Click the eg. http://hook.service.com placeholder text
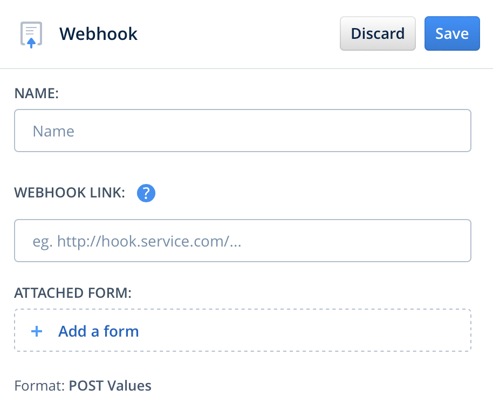493x410 pixels. click(x=136, y=241)
